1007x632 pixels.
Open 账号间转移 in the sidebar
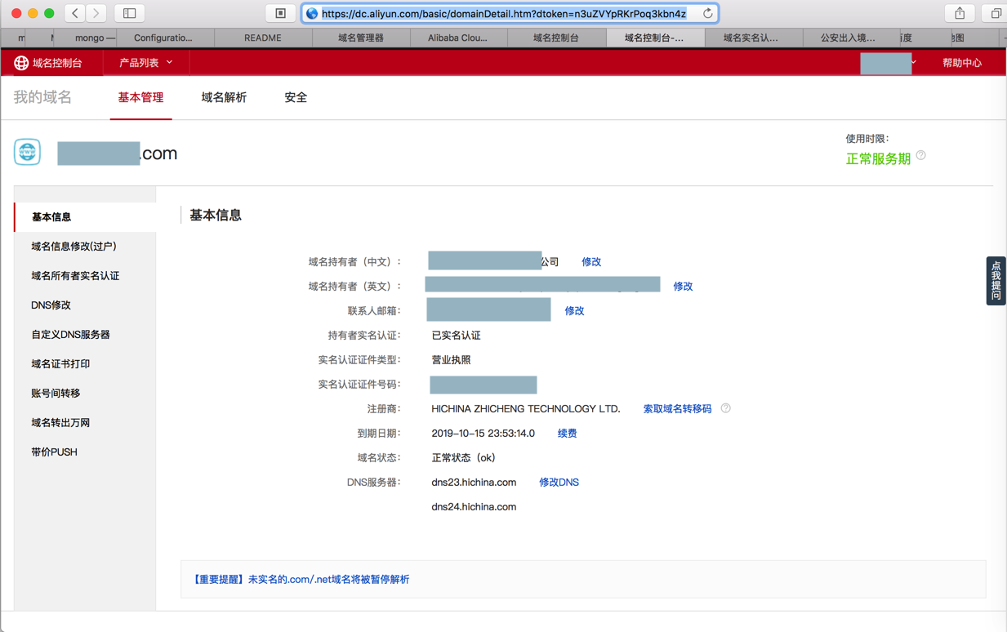click(x=85, y=394)
